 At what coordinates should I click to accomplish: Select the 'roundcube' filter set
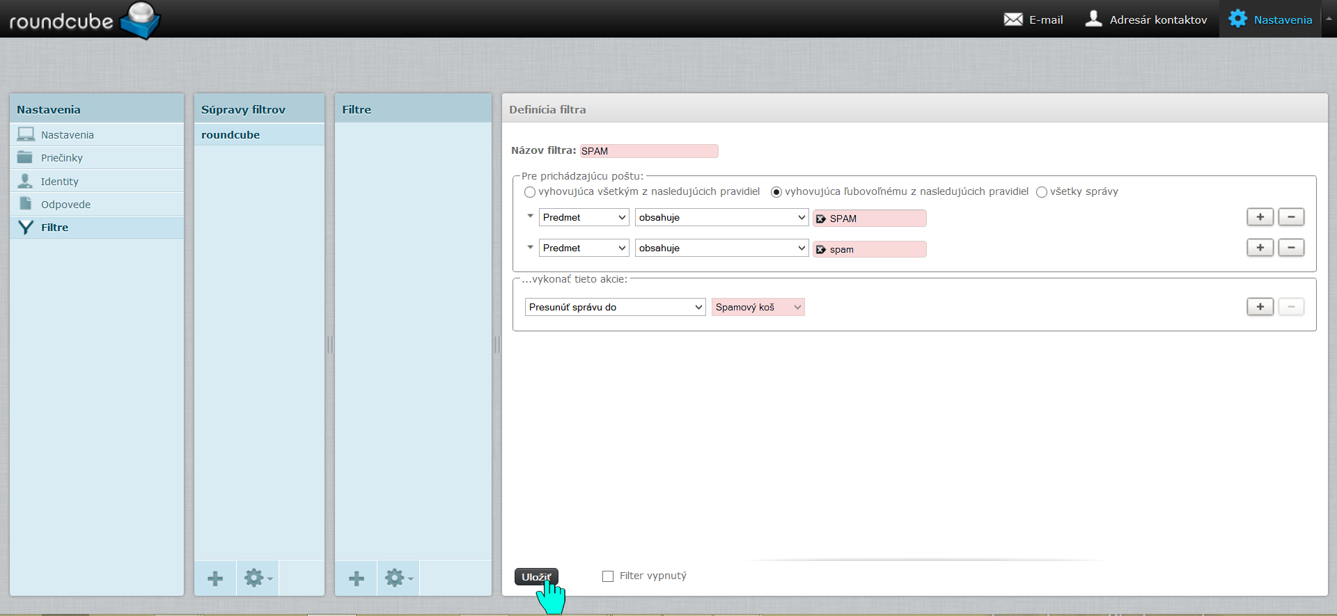click(230, 135)
